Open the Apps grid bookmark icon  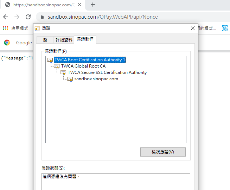tap(5, 28)
